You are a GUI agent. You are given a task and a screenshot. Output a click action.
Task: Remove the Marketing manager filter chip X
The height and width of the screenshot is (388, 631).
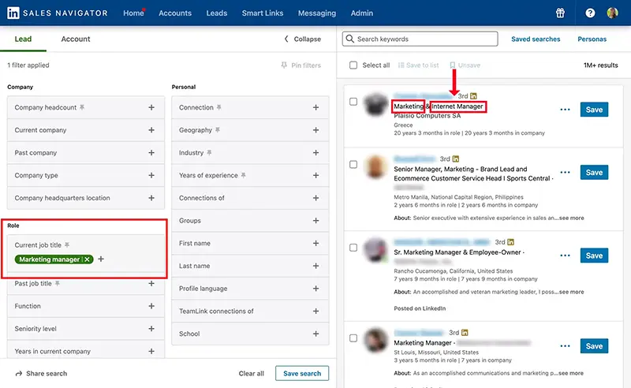(87, 259)
